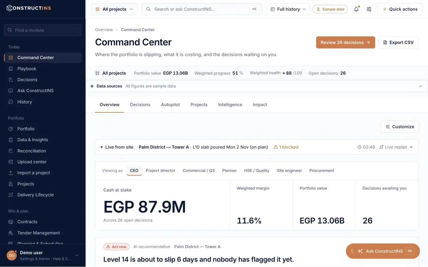Expand the Data sources row chevron
The width and height of the screenshot is (428, 267).
[x=421, y=86]
